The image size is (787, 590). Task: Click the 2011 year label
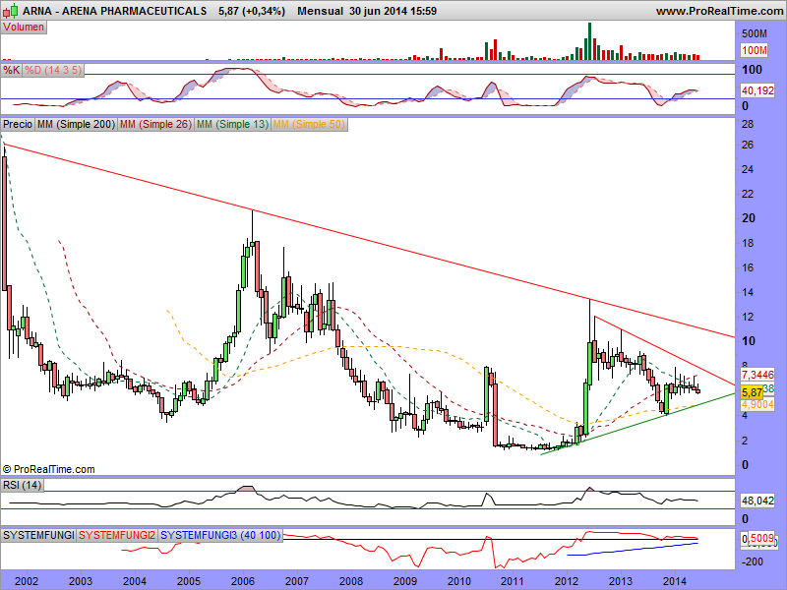click(x=513, y=581)
